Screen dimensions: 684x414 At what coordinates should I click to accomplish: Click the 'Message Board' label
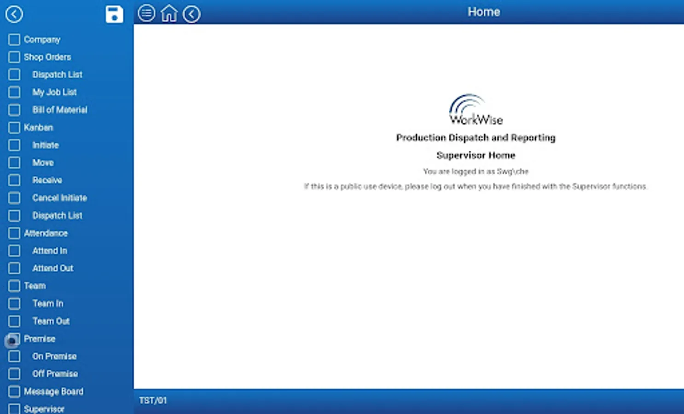53,391
